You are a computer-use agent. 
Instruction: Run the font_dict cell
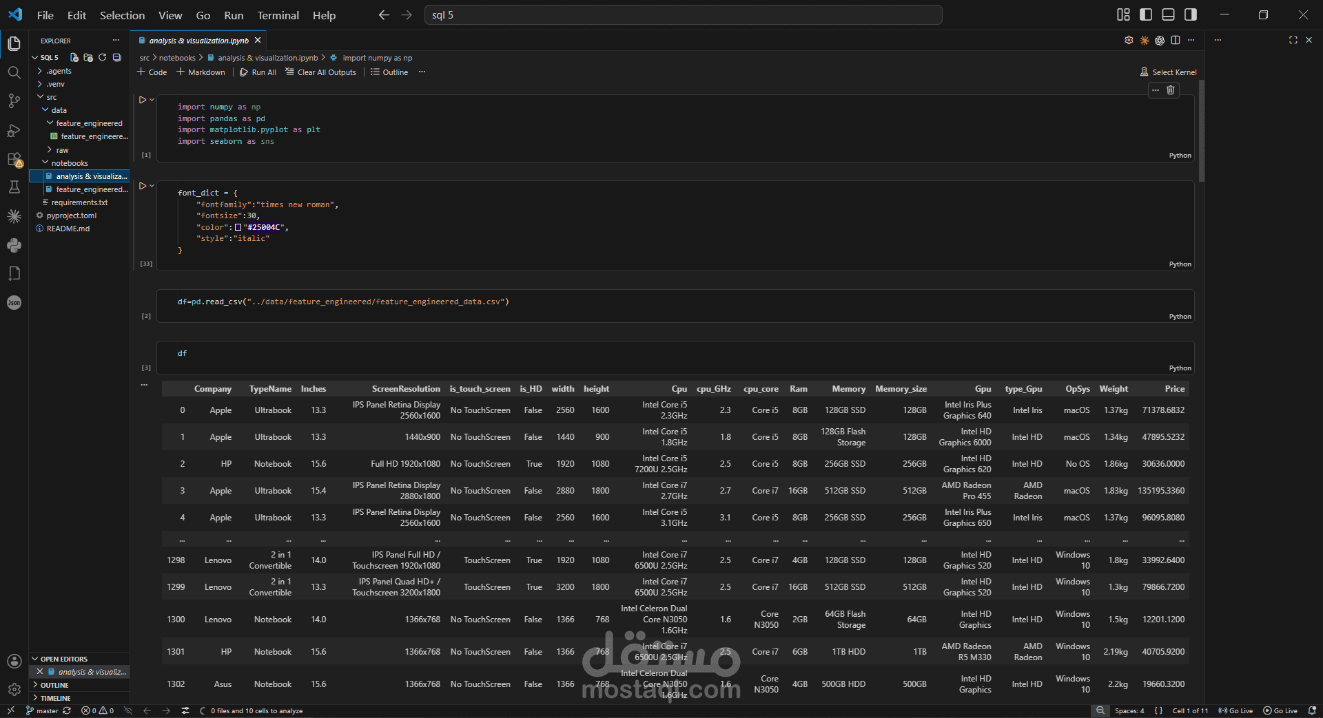coord(142,186)
